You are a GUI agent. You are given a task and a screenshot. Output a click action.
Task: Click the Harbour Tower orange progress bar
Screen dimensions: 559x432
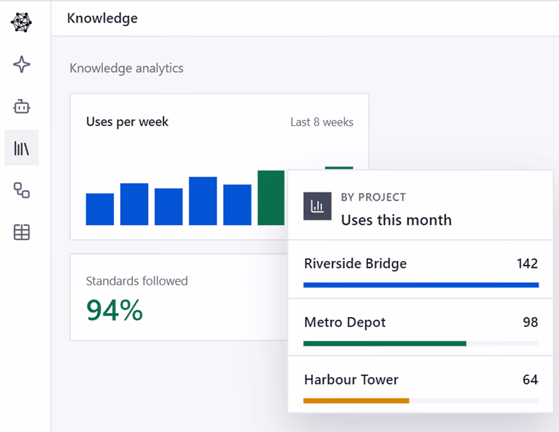[356, 401]
